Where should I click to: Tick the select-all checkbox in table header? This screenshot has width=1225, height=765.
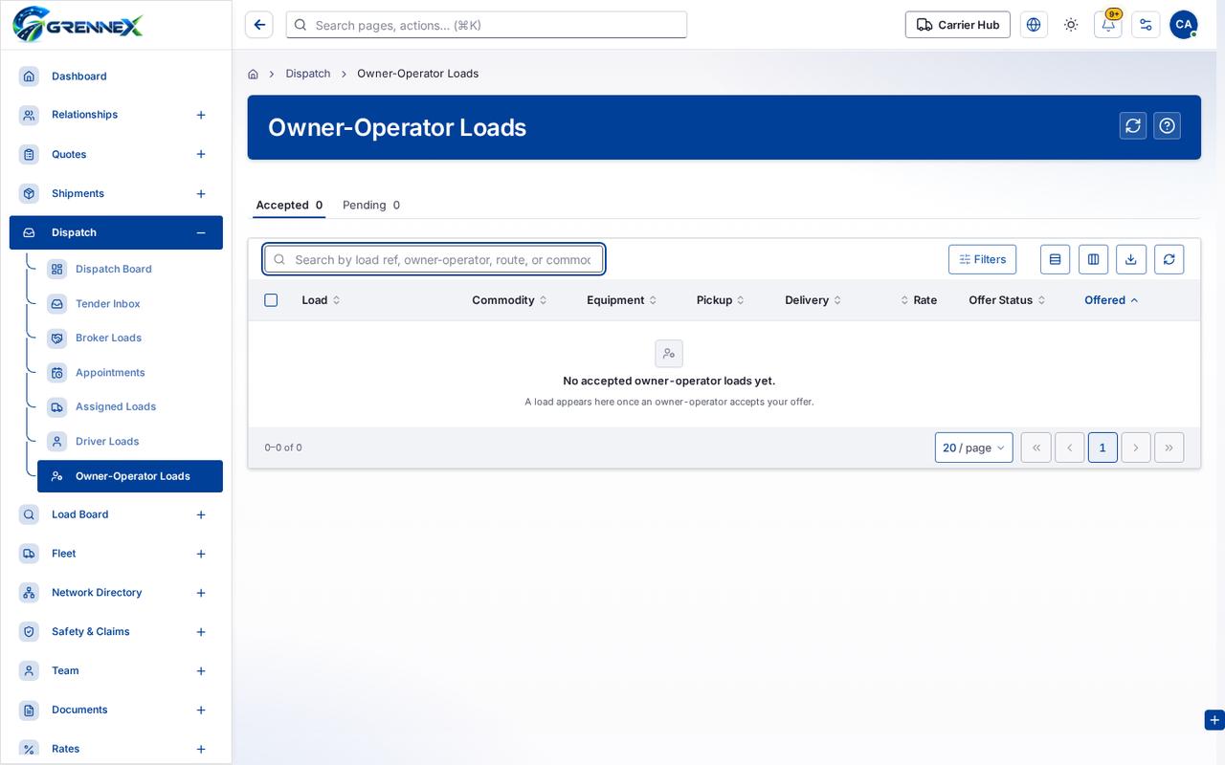click(271, 300)
